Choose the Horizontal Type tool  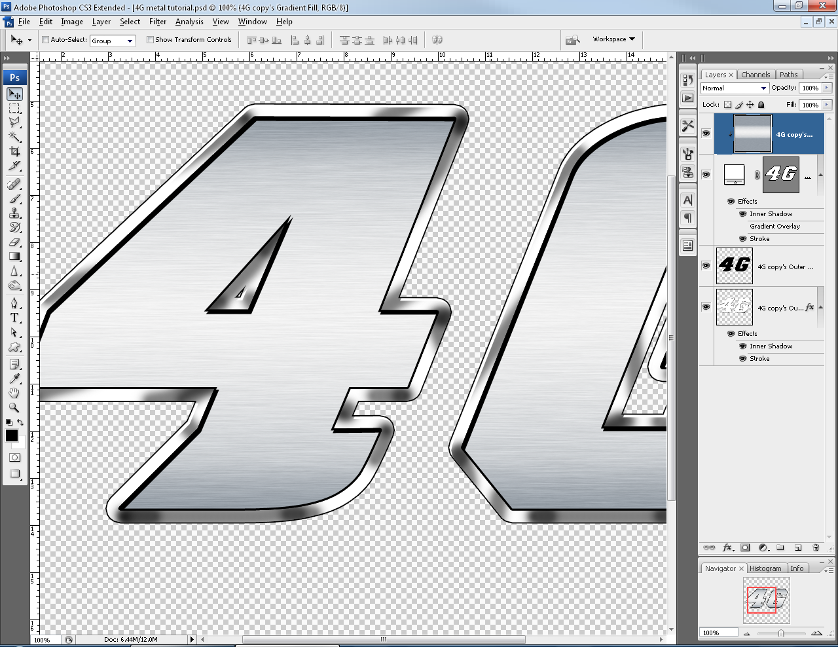14,318
